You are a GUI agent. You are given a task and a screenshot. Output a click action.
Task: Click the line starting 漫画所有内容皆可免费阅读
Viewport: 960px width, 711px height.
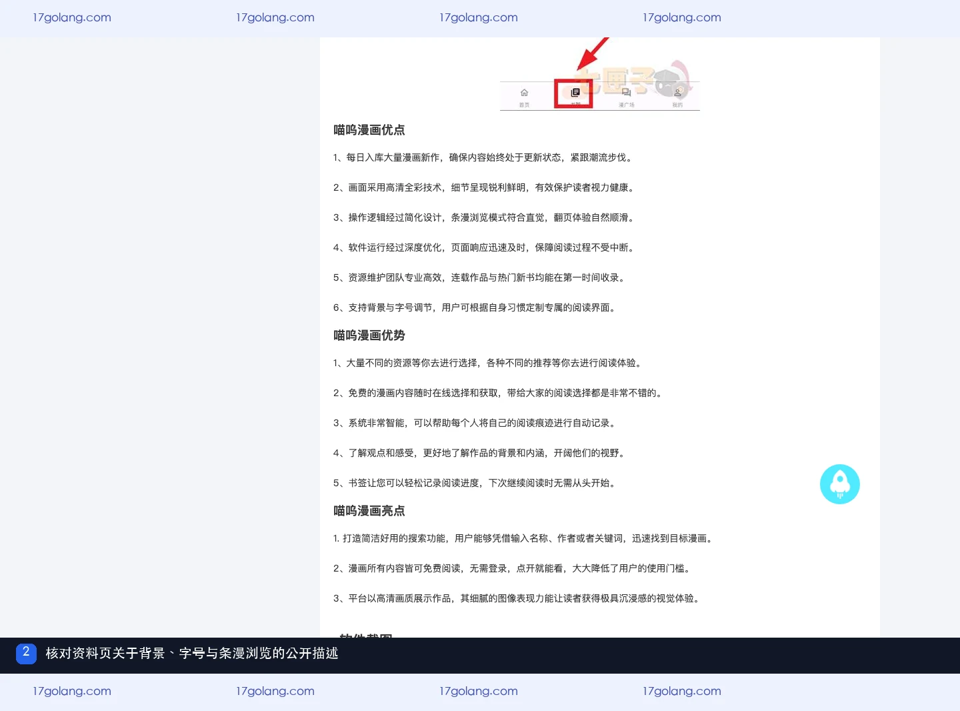click(513, 568)
